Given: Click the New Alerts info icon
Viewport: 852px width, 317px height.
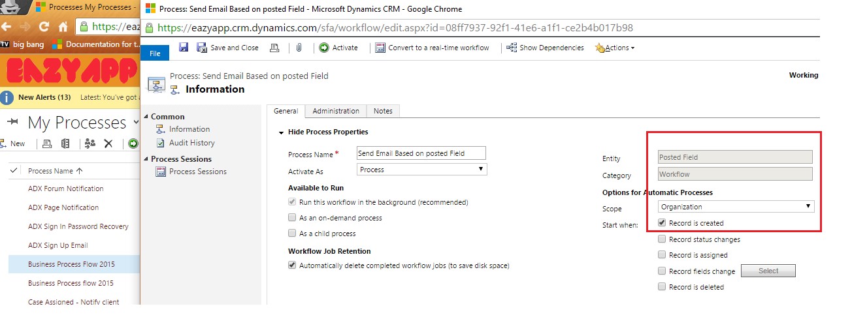Looking at the screenshot, I should [x=7, y=98].
